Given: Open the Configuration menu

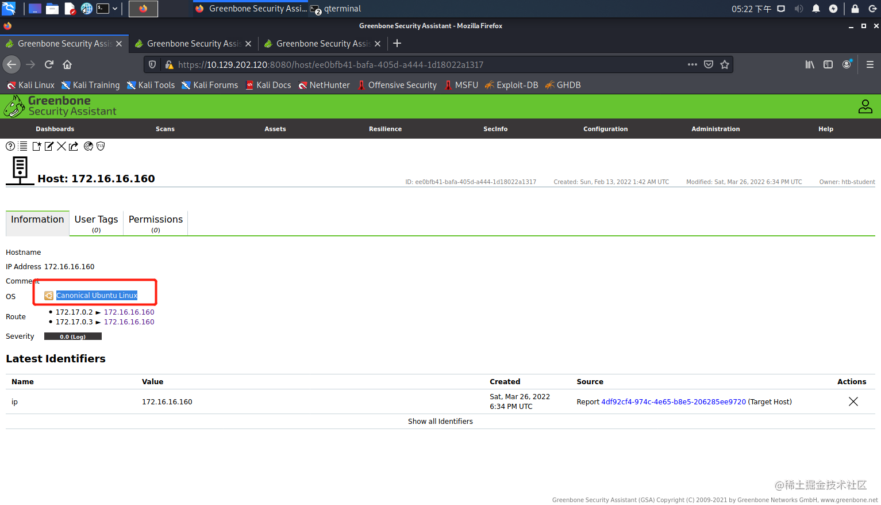Looking at the screenshot, I should click(x=606, y=129).
